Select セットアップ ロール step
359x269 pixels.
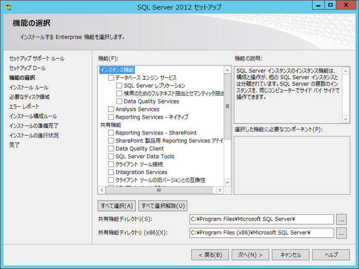(27, 68)
